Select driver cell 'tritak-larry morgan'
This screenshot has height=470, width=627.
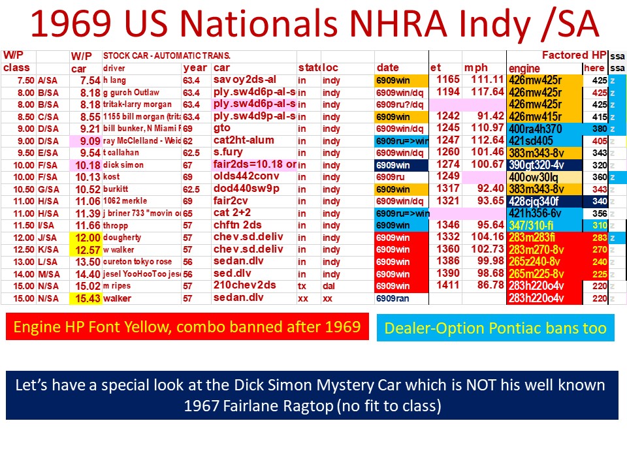[x=137, y=104]
